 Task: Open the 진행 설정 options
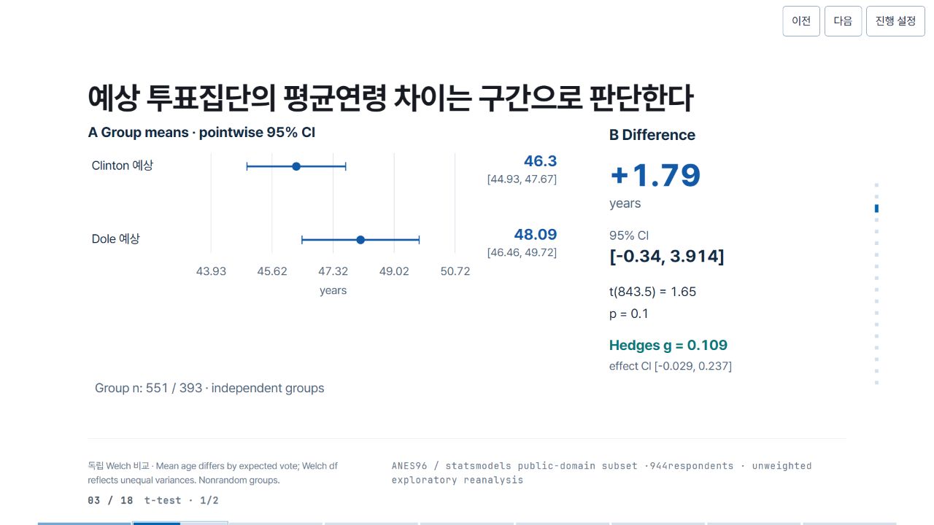tap(895, 21)
